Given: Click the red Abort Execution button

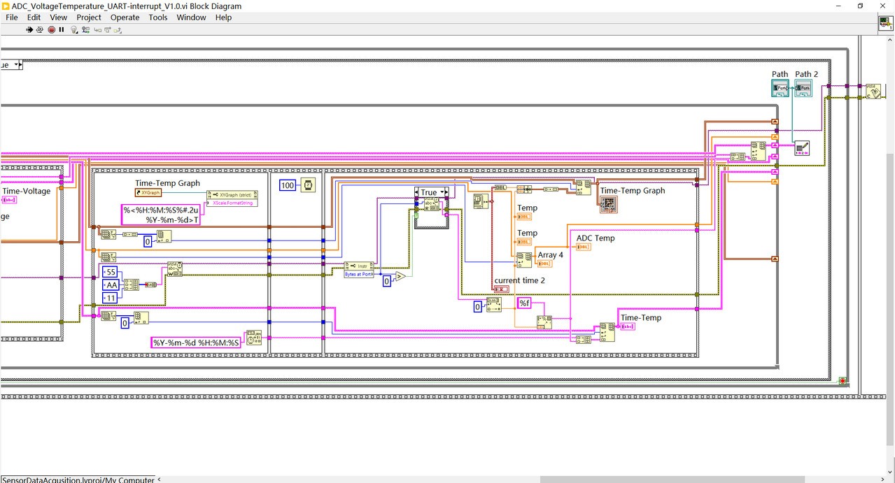Looking at the screenshot, I should [x=51, y=29].
